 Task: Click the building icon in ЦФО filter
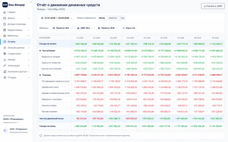tap(78, 28)
